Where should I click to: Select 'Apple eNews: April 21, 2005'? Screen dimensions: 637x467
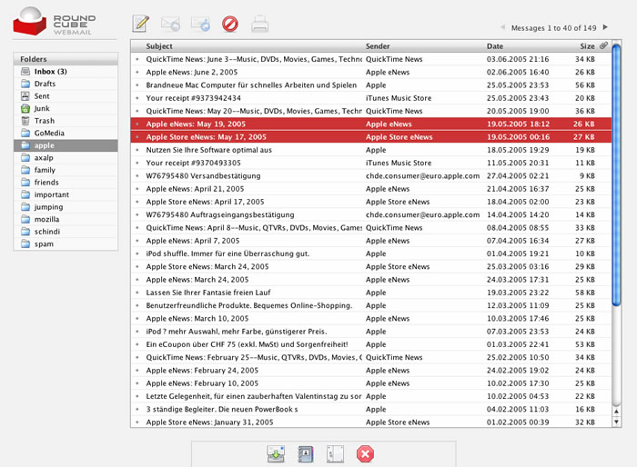pos(371,189)
